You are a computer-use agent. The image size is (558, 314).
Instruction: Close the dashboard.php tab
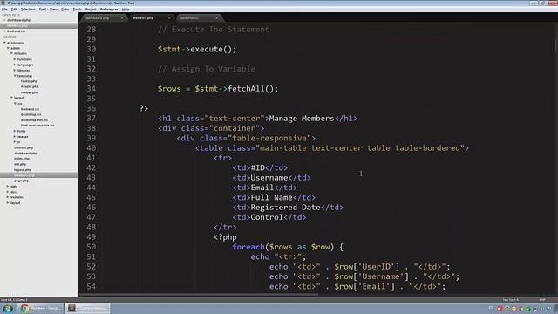[122, 17]
